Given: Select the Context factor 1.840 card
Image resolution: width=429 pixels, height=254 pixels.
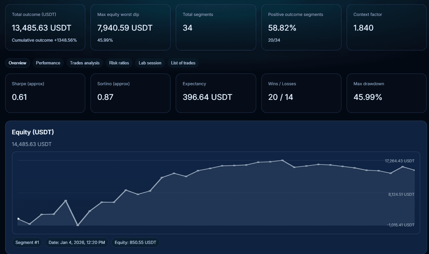Looking at the screenshot, I should tap(386, 27).
